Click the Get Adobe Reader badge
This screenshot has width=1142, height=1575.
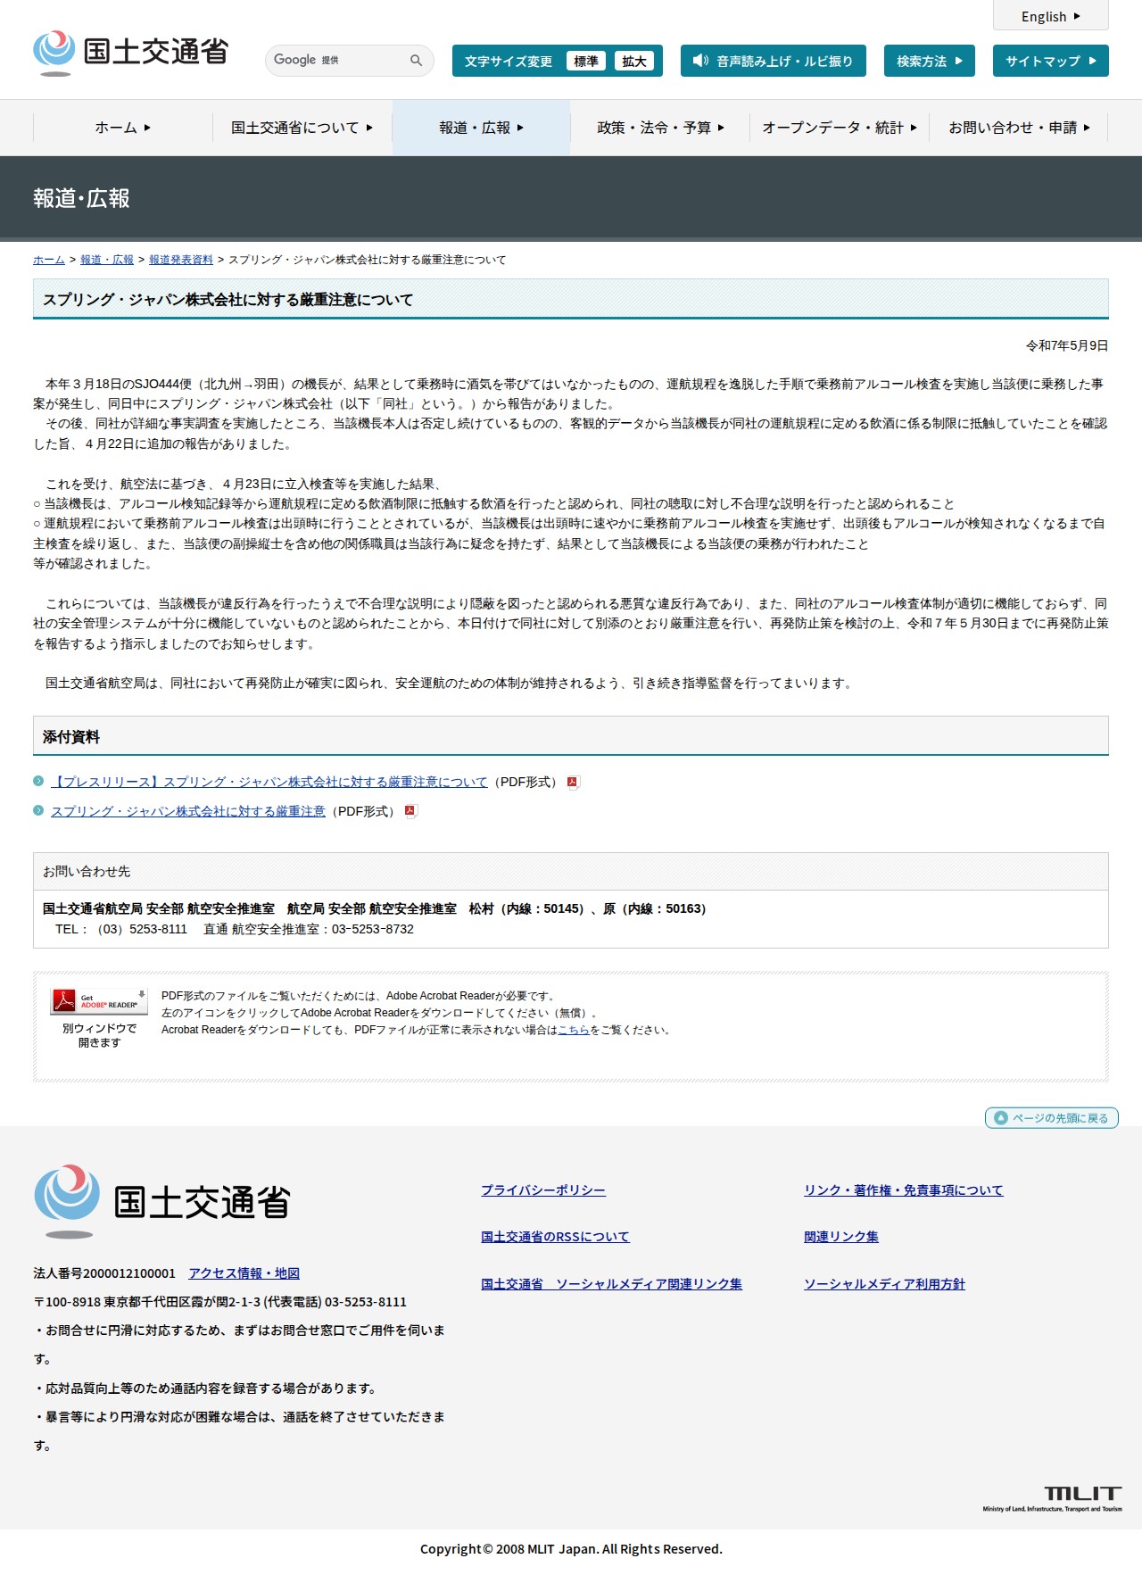[99, 1001]
